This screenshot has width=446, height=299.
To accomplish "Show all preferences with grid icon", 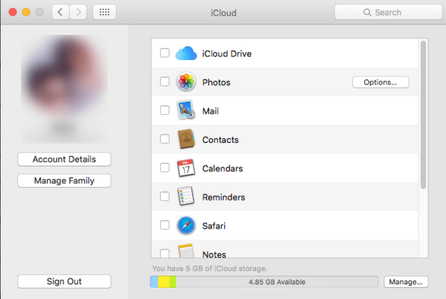I will pyautogui.click(x=104, y=13).
